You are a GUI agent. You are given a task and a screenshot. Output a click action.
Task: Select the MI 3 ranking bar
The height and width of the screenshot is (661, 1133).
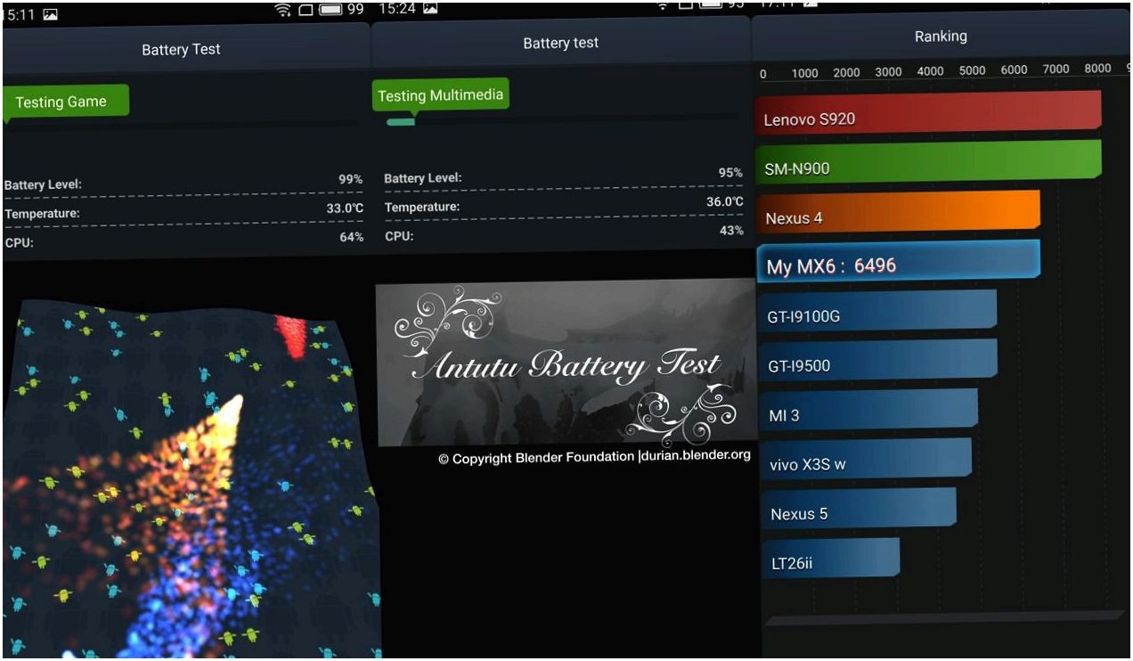[868, 411]
